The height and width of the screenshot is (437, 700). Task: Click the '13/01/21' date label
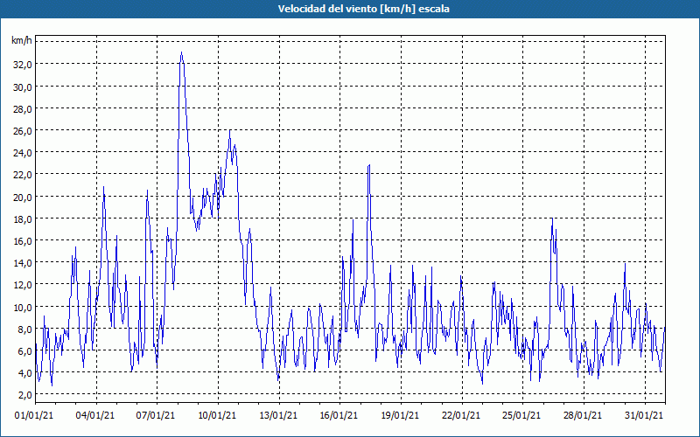[278, 416]
